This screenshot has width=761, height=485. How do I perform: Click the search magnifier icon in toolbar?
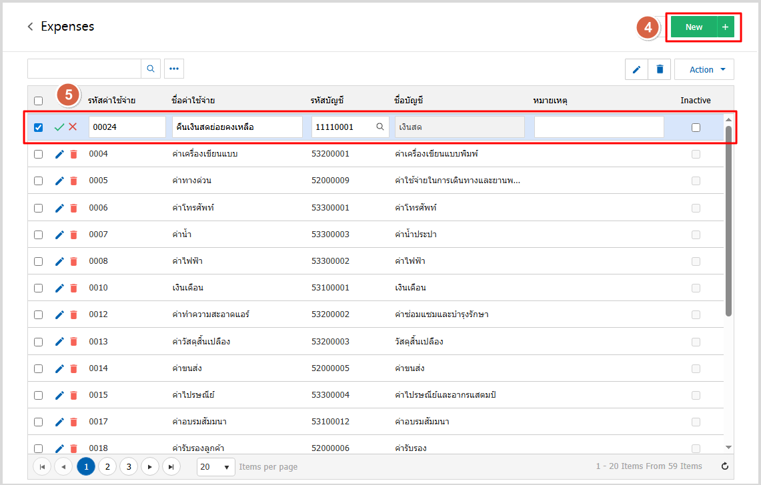(151, 69)
